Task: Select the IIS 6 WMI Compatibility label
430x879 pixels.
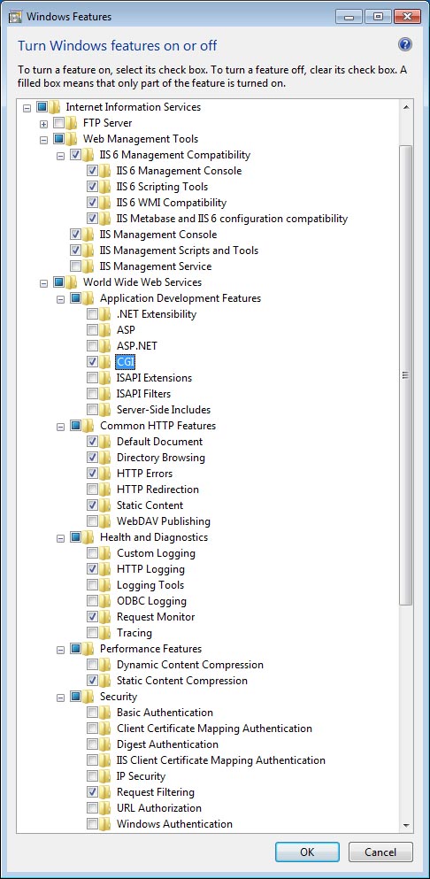Action: (172, 203)
